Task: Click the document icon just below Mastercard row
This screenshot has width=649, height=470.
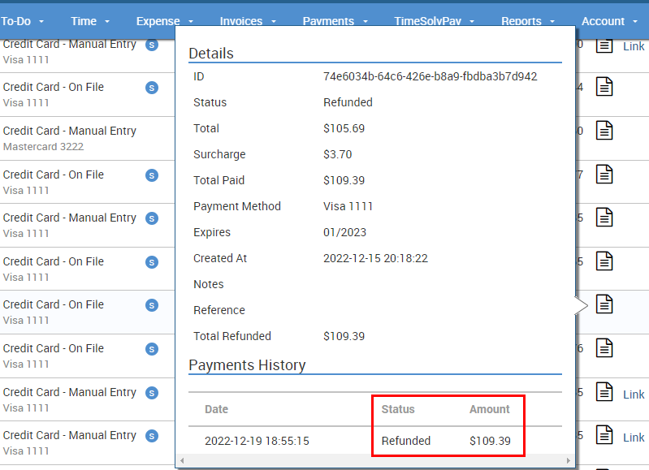Action: pos(604,174)
